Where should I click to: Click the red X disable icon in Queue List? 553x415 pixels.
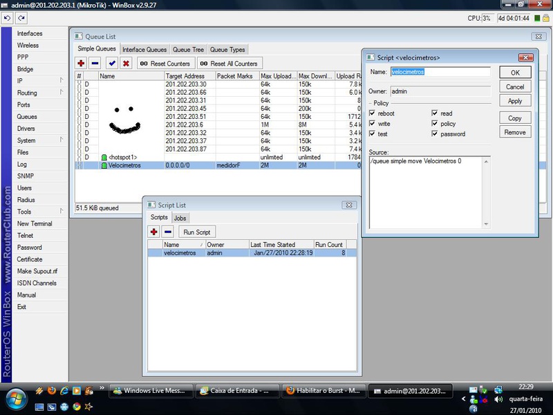126,64
